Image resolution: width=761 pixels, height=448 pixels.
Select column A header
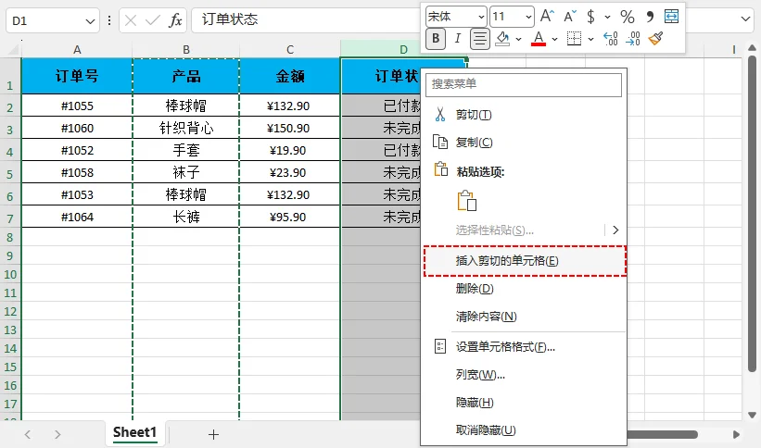pos(77,49)
